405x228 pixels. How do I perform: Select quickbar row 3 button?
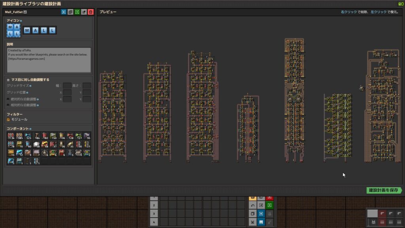[x=154, y=213]
